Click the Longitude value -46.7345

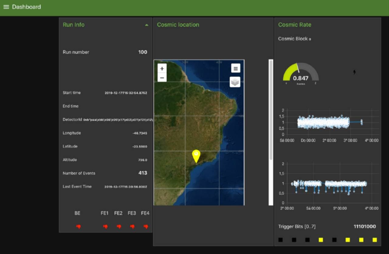[140, 133]
